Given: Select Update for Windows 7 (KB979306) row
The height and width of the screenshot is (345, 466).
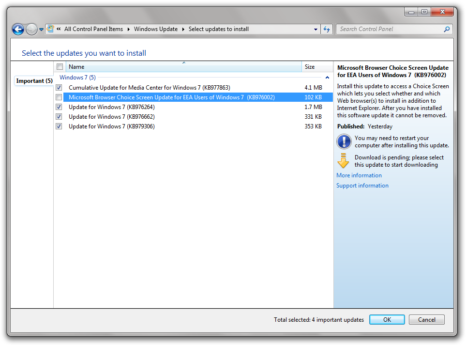Looking at the screenshot, I should (193, 126).
